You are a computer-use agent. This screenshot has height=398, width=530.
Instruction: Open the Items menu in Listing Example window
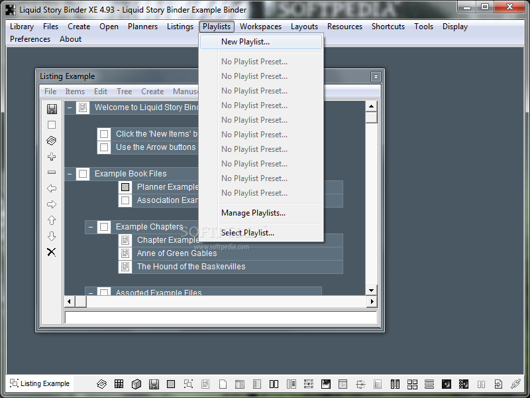(x=75, y=92)
